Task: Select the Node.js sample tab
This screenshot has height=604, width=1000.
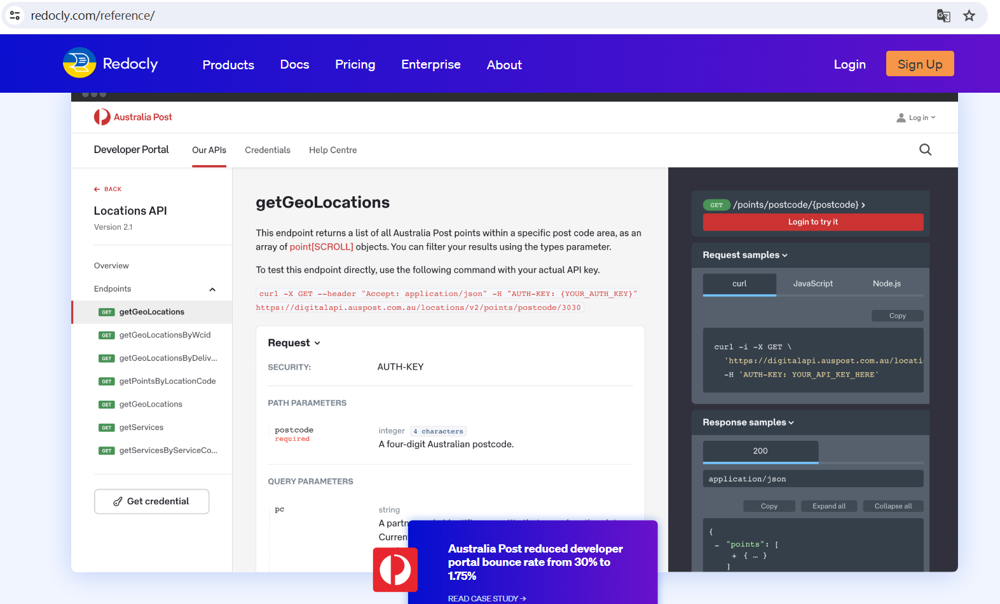Action: (887, 284)
